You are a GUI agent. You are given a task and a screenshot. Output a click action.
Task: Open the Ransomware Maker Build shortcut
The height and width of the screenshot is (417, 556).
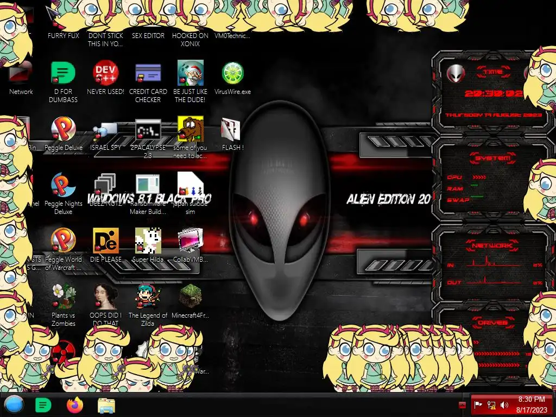[x=148, y=185]
